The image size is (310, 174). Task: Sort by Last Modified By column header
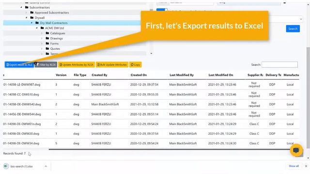(182, 75)
